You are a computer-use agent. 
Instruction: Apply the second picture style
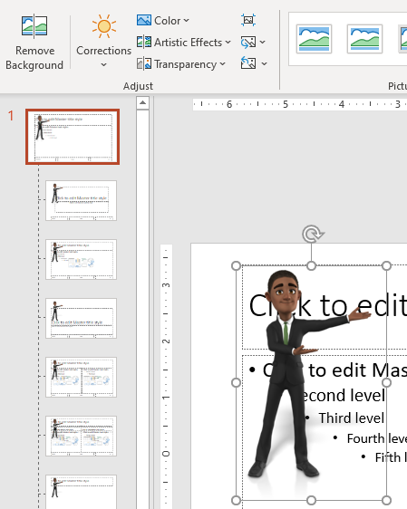[364, 39]
